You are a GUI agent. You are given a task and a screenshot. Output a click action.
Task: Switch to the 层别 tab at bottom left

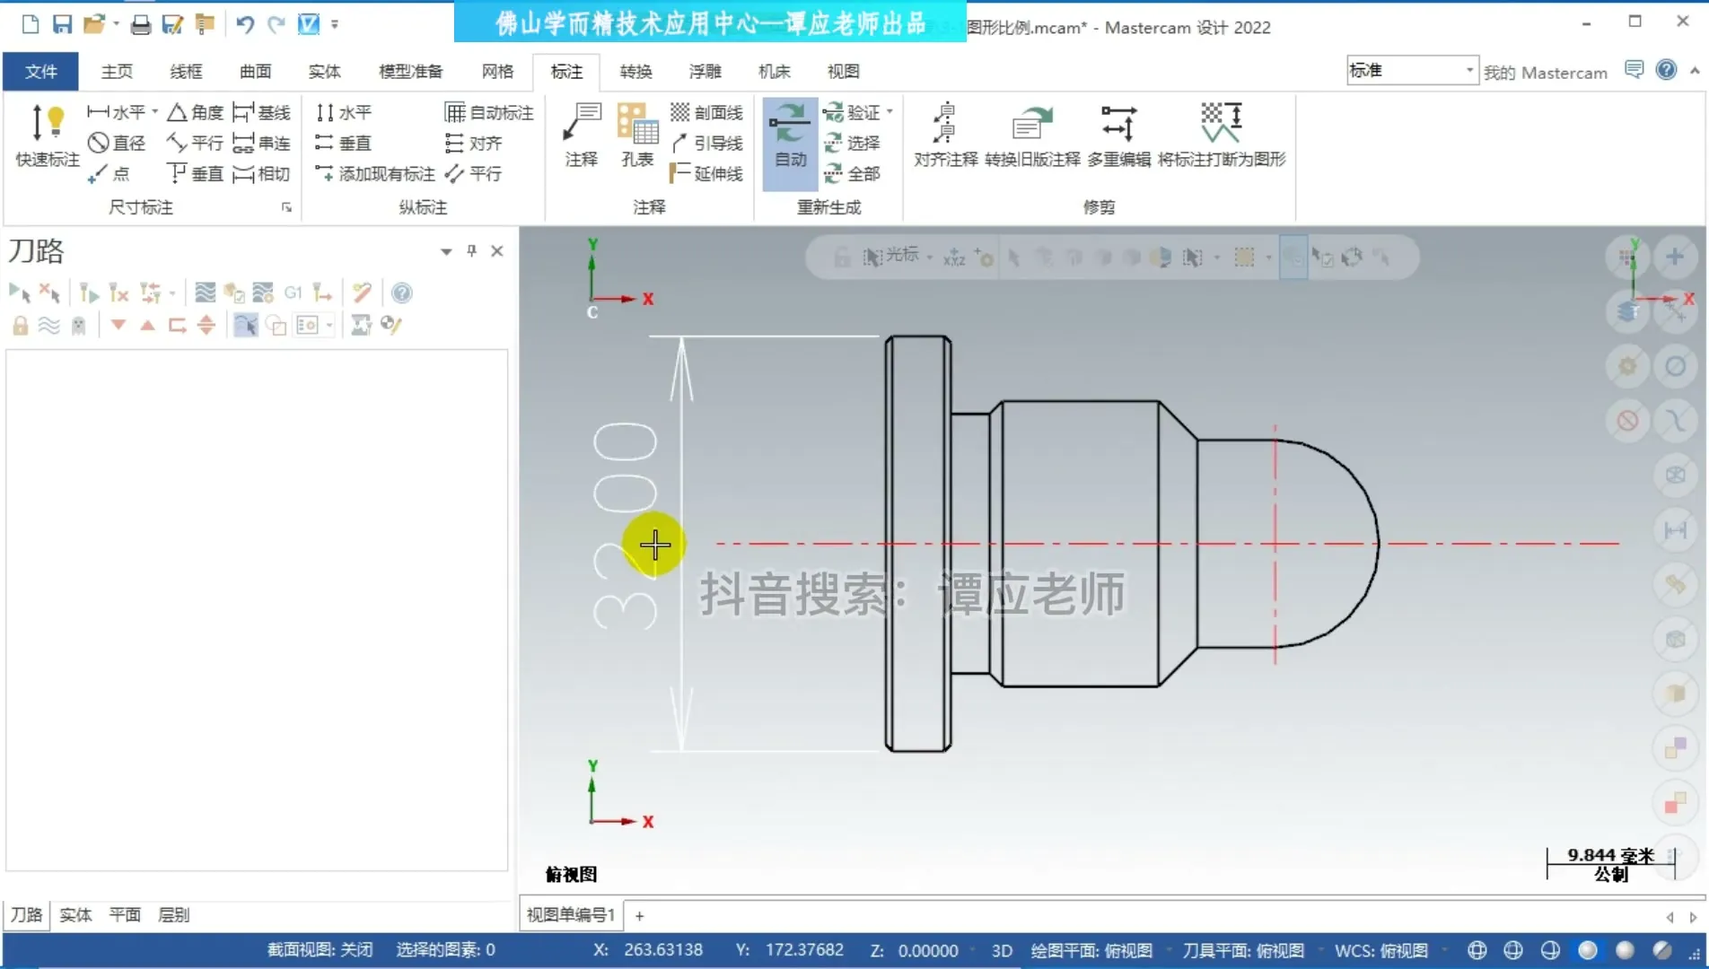click(173, 914)
